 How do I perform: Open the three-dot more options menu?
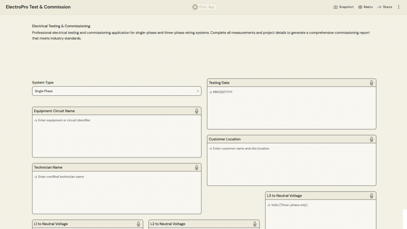pos(399,7)
